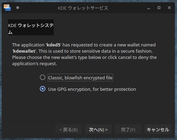Proceed with the 次へ(N) > button
177x140 pixels.
click(98, 129)
